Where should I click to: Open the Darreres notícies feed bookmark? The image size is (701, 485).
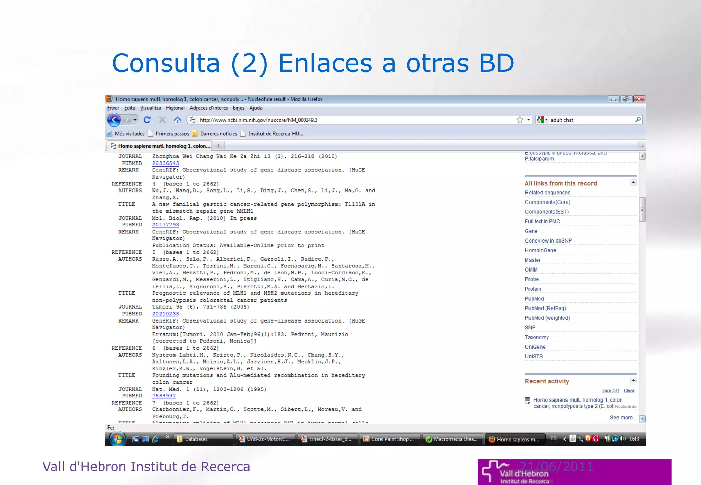[215, 134]
